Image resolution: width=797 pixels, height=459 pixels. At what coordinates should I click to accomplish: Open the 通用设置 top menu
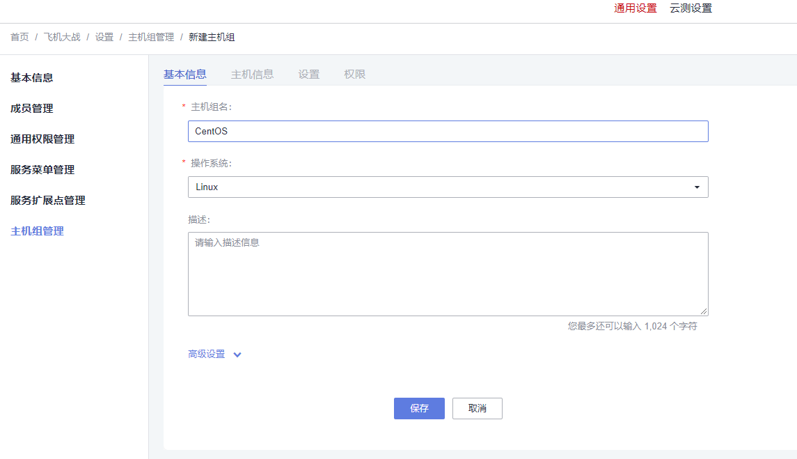click(x=635, y=8)
